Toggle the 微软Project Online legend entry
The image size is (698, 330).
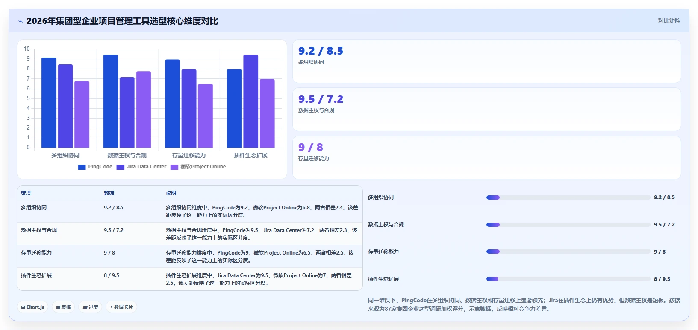198,167
